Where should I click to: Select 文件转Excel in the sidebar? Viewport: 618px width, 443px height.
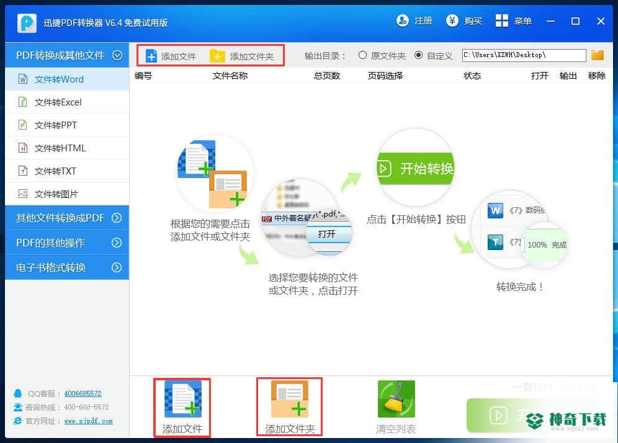67,102
